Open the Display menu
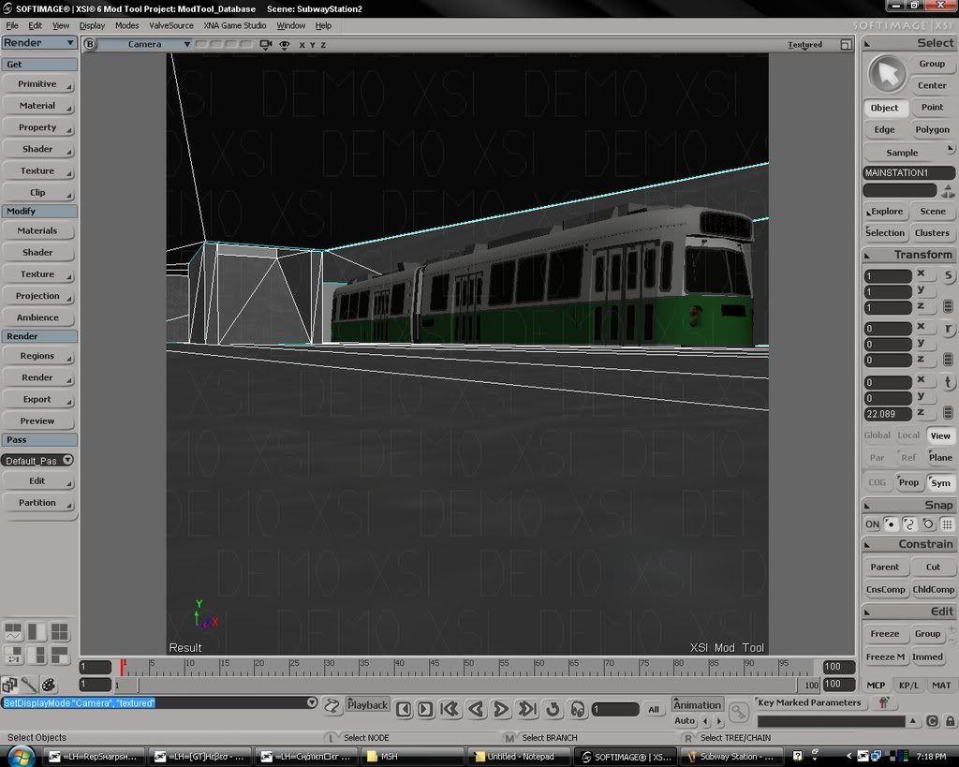Viewport: 959px width, 767px height. click(92, 25)
